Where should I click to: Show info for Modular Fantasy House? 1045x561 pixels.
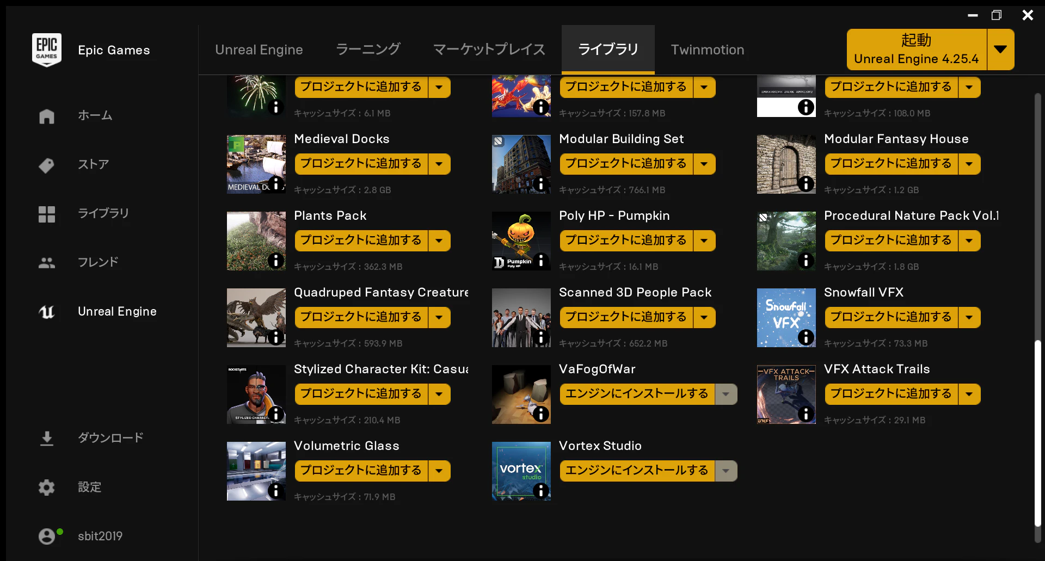pos(806,184)
